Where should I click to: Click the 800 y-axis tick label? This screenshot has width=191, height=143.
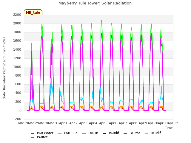pos(18,75)
